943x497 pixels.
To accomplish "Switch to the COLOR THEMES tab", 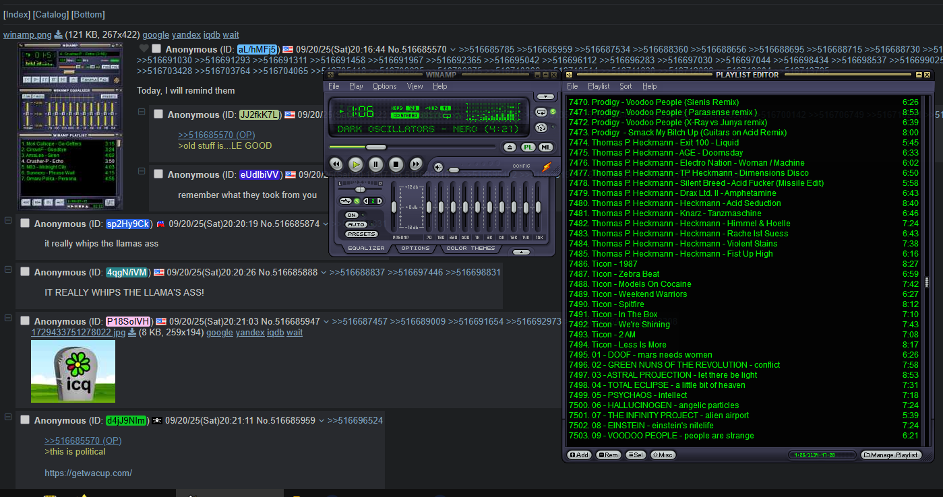I will click(470, 248).
